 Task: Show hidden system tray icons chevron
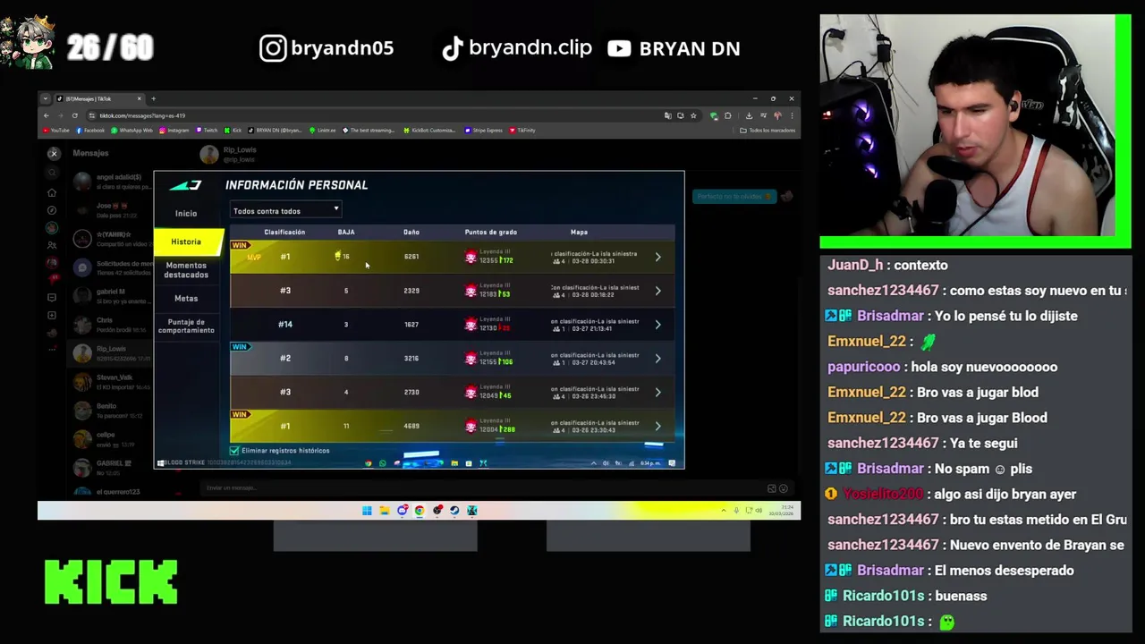point(724,511)
